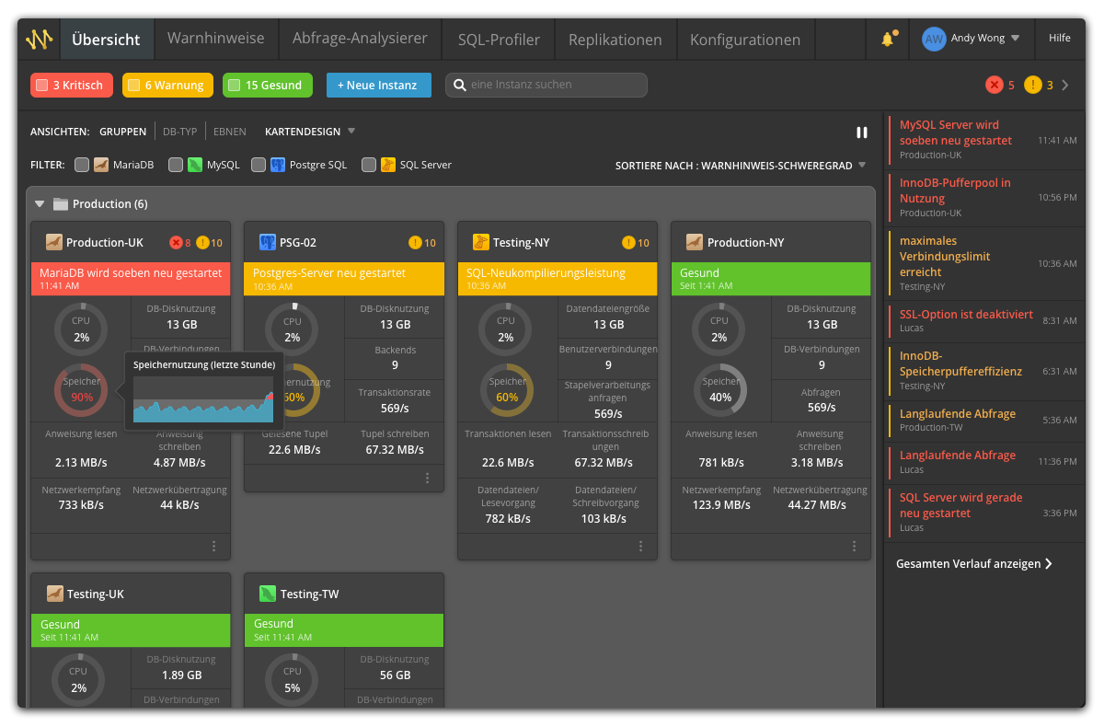Image resolution: width=1104 pixels, height=727 pixels.
Task: Click the Testing-NY Speicher 60% gauge
Action: point(507,391)
